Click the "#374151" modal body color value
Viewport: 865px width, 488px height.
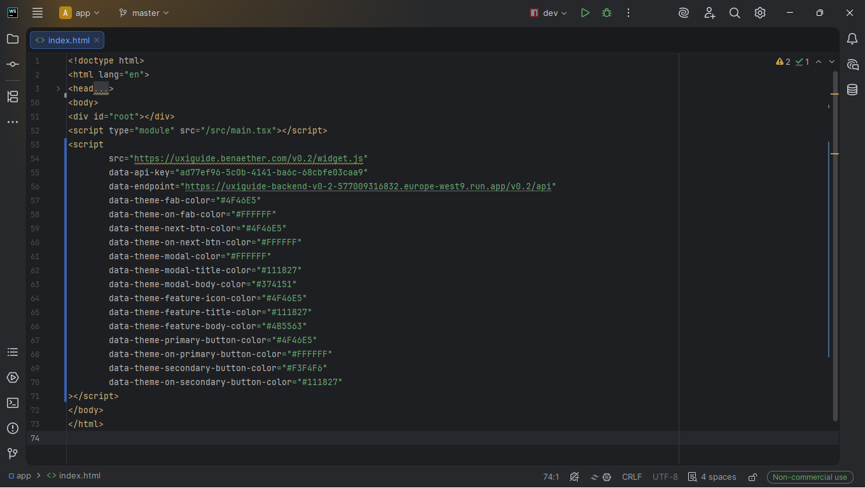(x=273, y=284)
